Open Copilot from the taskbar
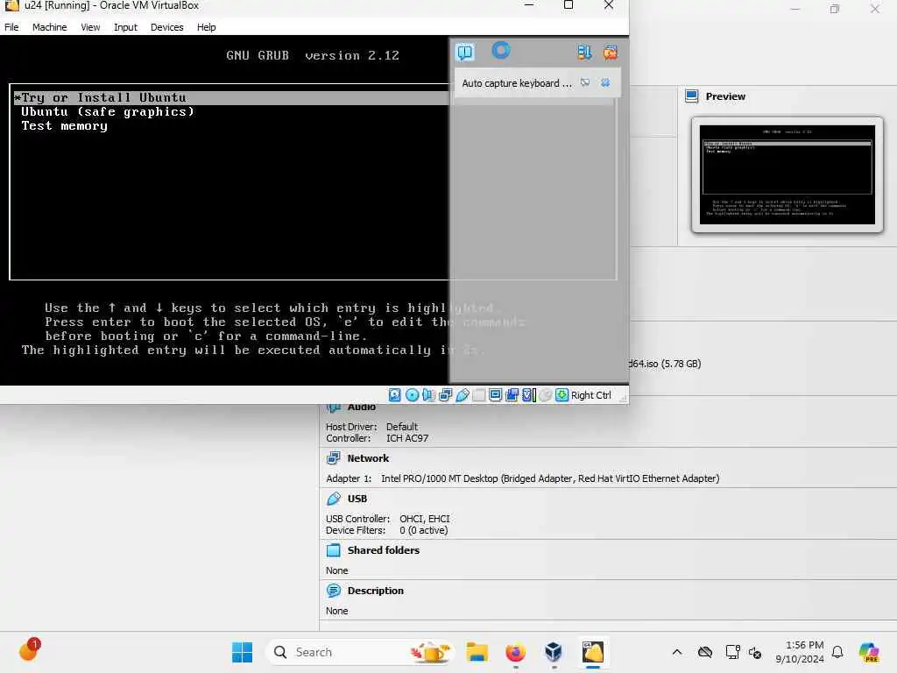Viewport: 897px width, 673px height. (x=869, y=652)
